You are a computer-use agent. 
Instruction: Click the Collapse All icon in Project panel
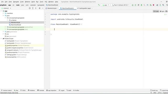pos(36,8)
